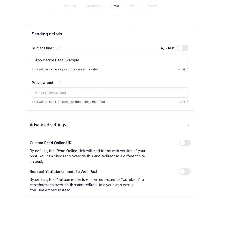
Task: Click the Sending details heading
Action: click(x=47, y=34)
